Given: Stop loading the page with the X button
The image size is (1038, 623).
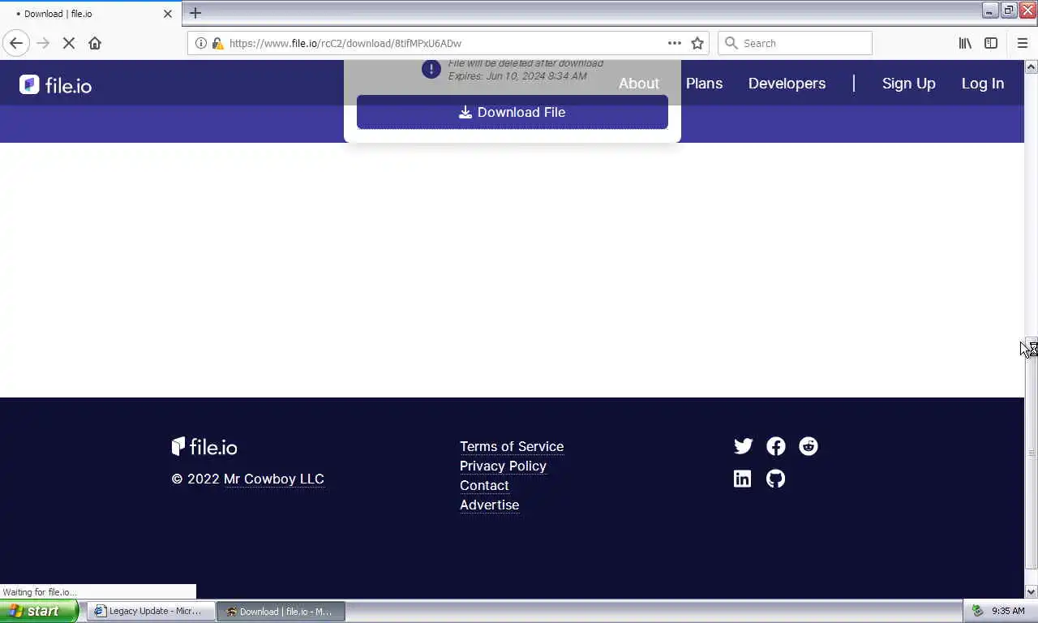Looking at the screenshot, I should point(69,43).
